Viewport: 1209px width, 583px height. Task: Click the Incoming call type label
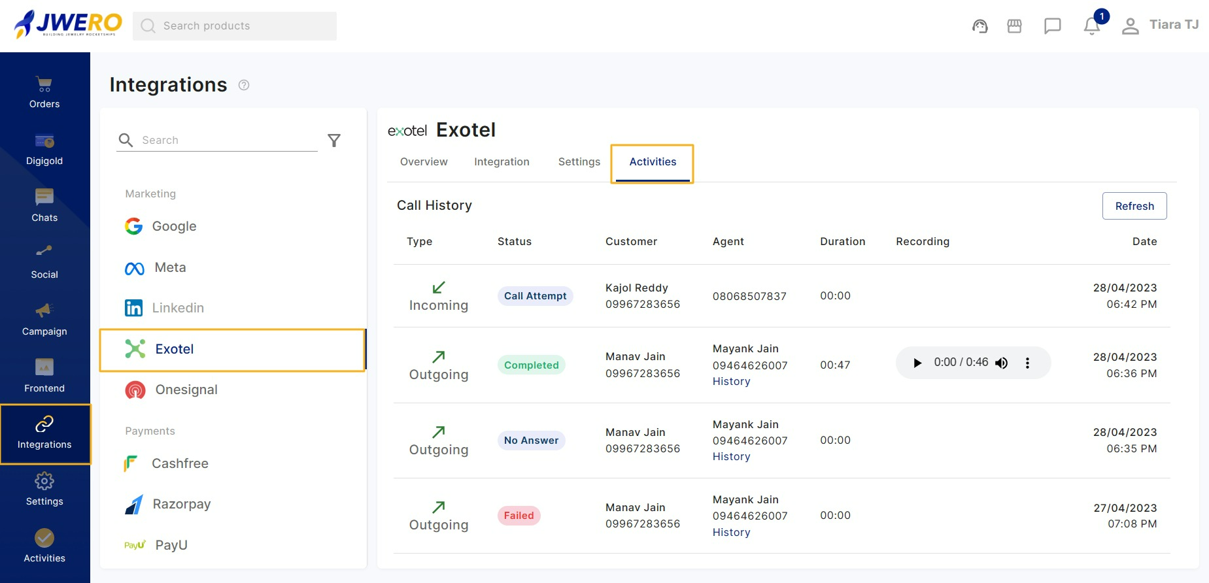pyautogui.click(x=438, y=305)
